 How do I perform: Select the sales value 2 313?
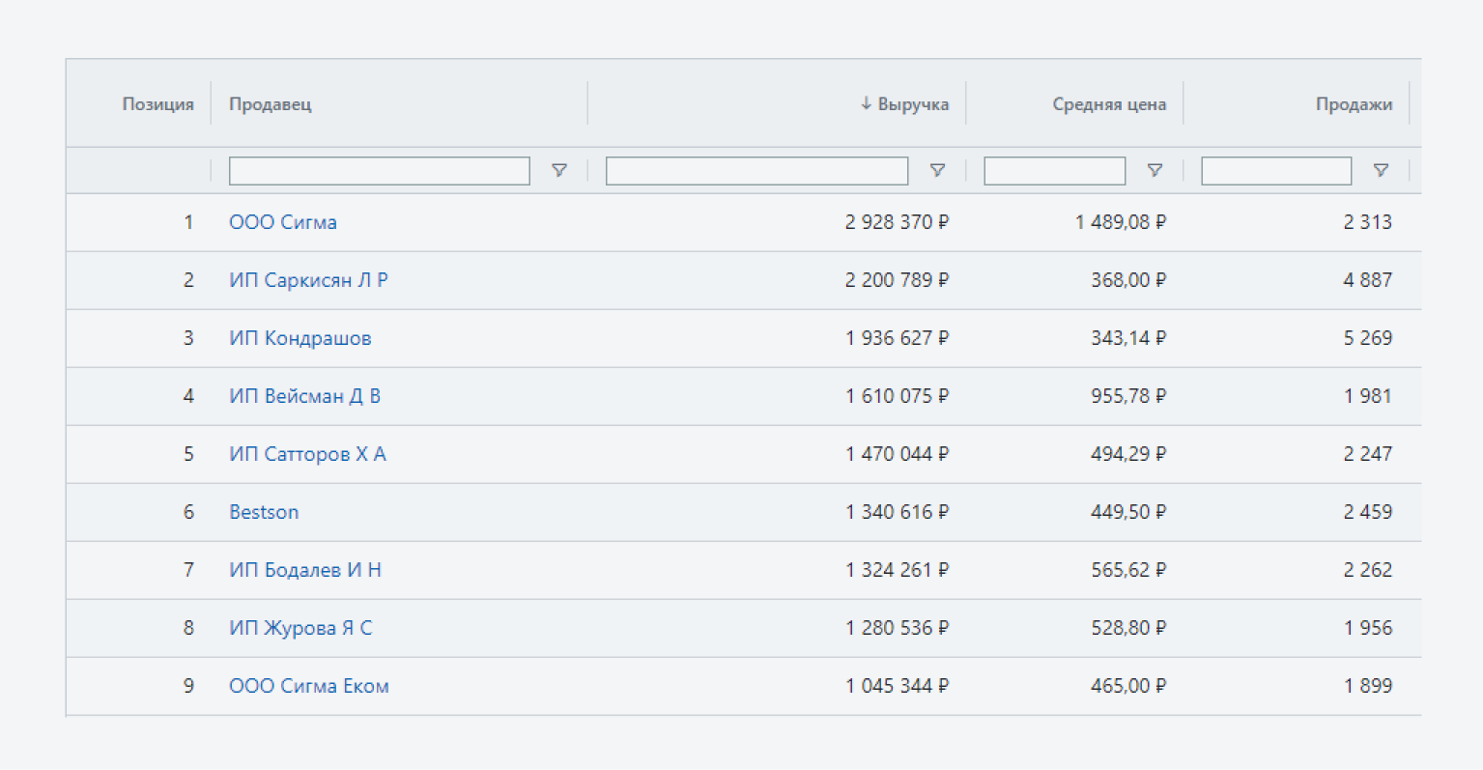tap(1367, 222)
